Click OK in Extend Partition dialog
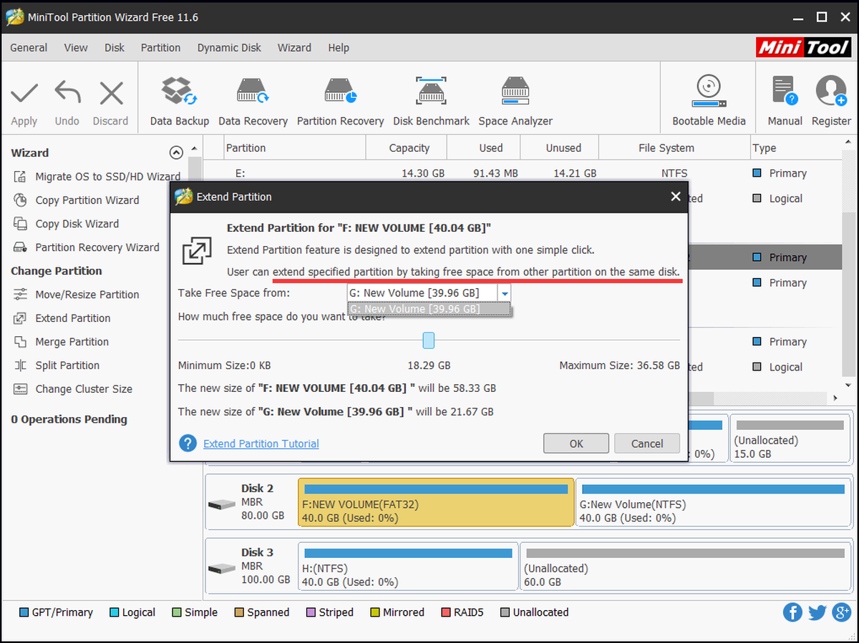Viewport: 859px width, 643px height. [576, 443]
